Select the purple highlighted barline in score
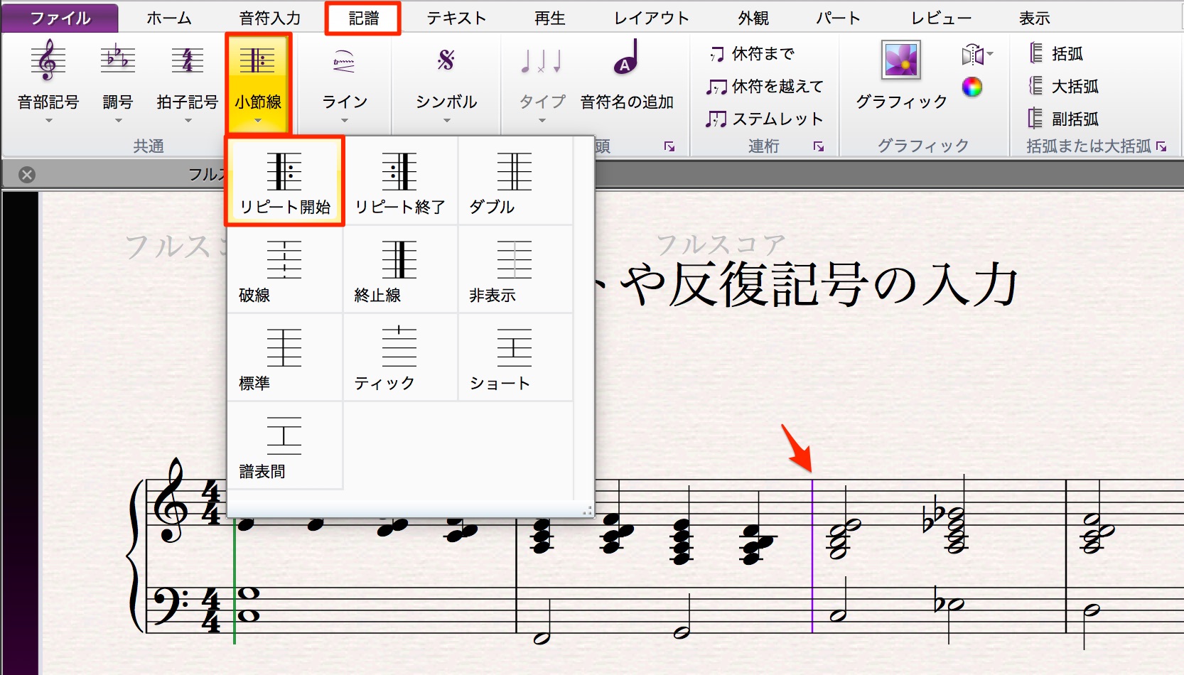Screen dimensions: 1184x675 [812, 556]
